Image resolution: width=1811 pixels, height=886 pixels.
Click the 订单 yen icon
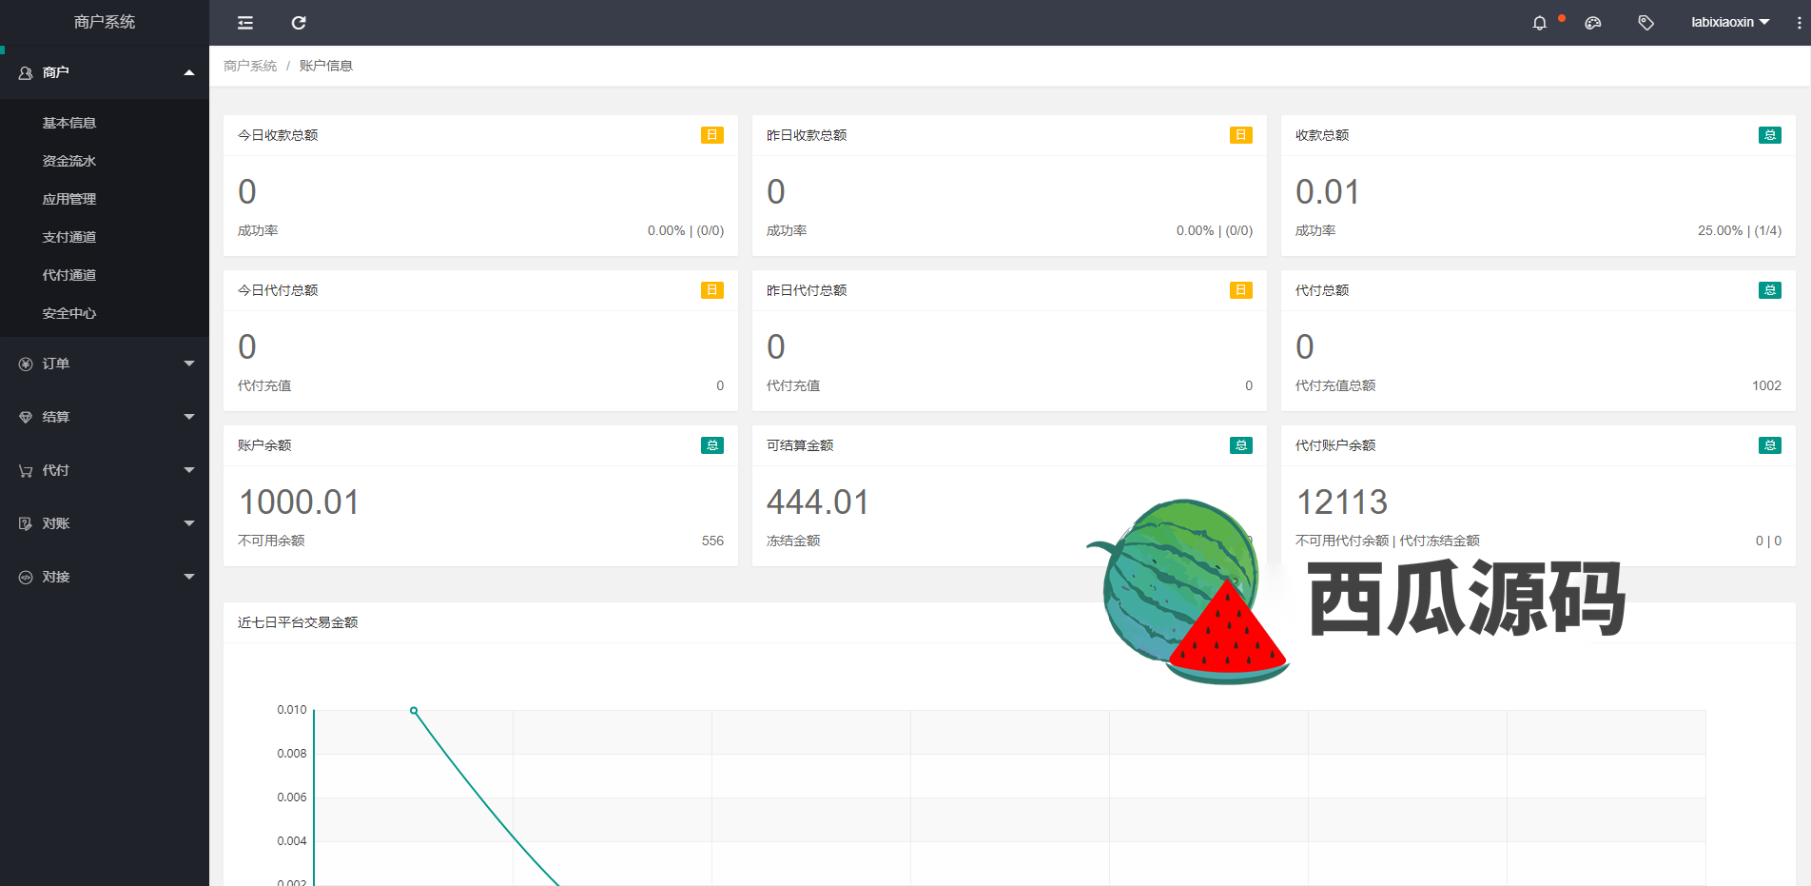click(x=26, y=364)
